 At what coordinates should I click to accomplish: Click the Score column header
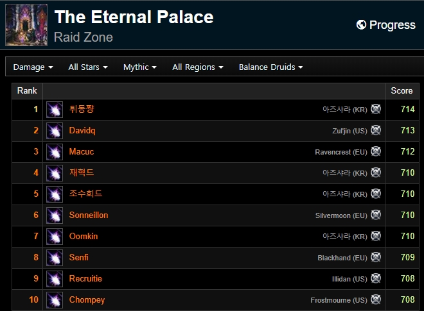(x=402, y=90)
